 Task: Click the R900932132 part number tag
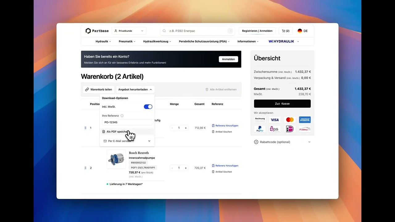coord(138,163)
